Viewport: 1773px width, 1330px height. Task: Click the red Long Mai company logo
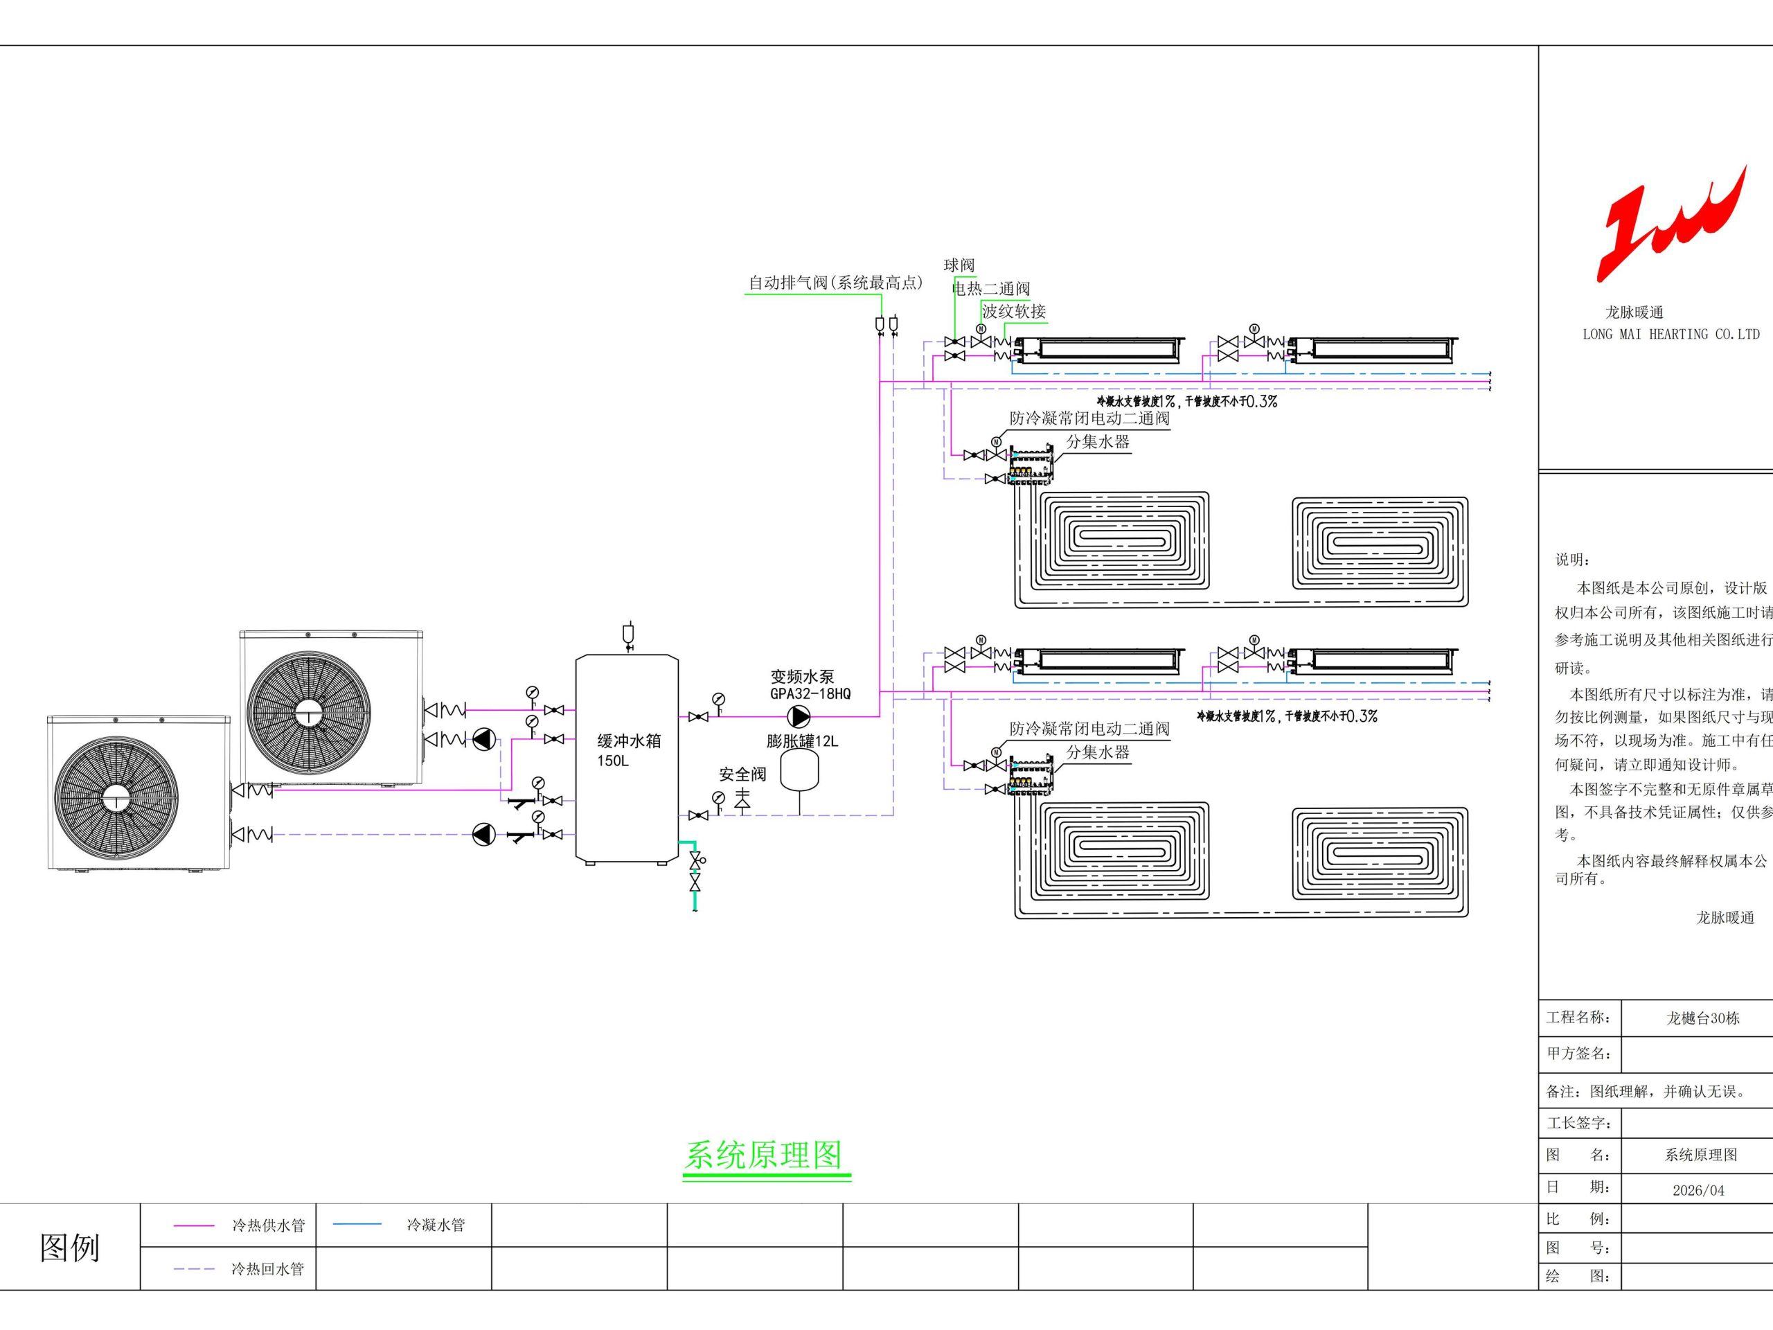[x=1671, y=224]
